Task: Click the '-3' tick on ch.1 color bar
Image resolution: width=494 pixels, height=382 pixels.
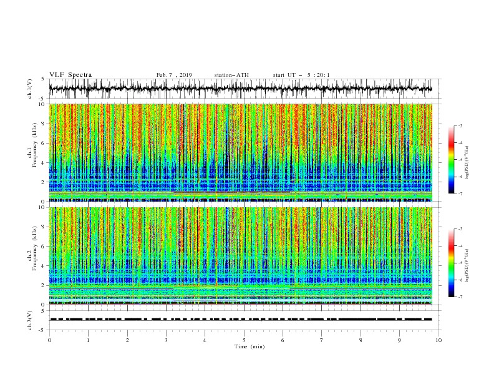Action: (460, 125)
